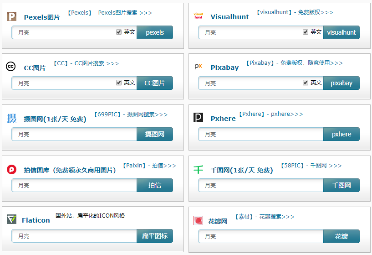Screen dimensions: 372x255
Task: Click the pxhere search button
Action: [341, 134]
